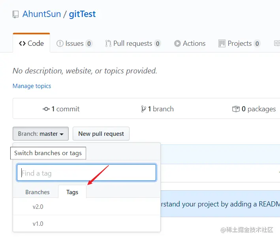Click the repository book icon beside AhuntSun
The image size is (280, 240).
coord(15,15)
